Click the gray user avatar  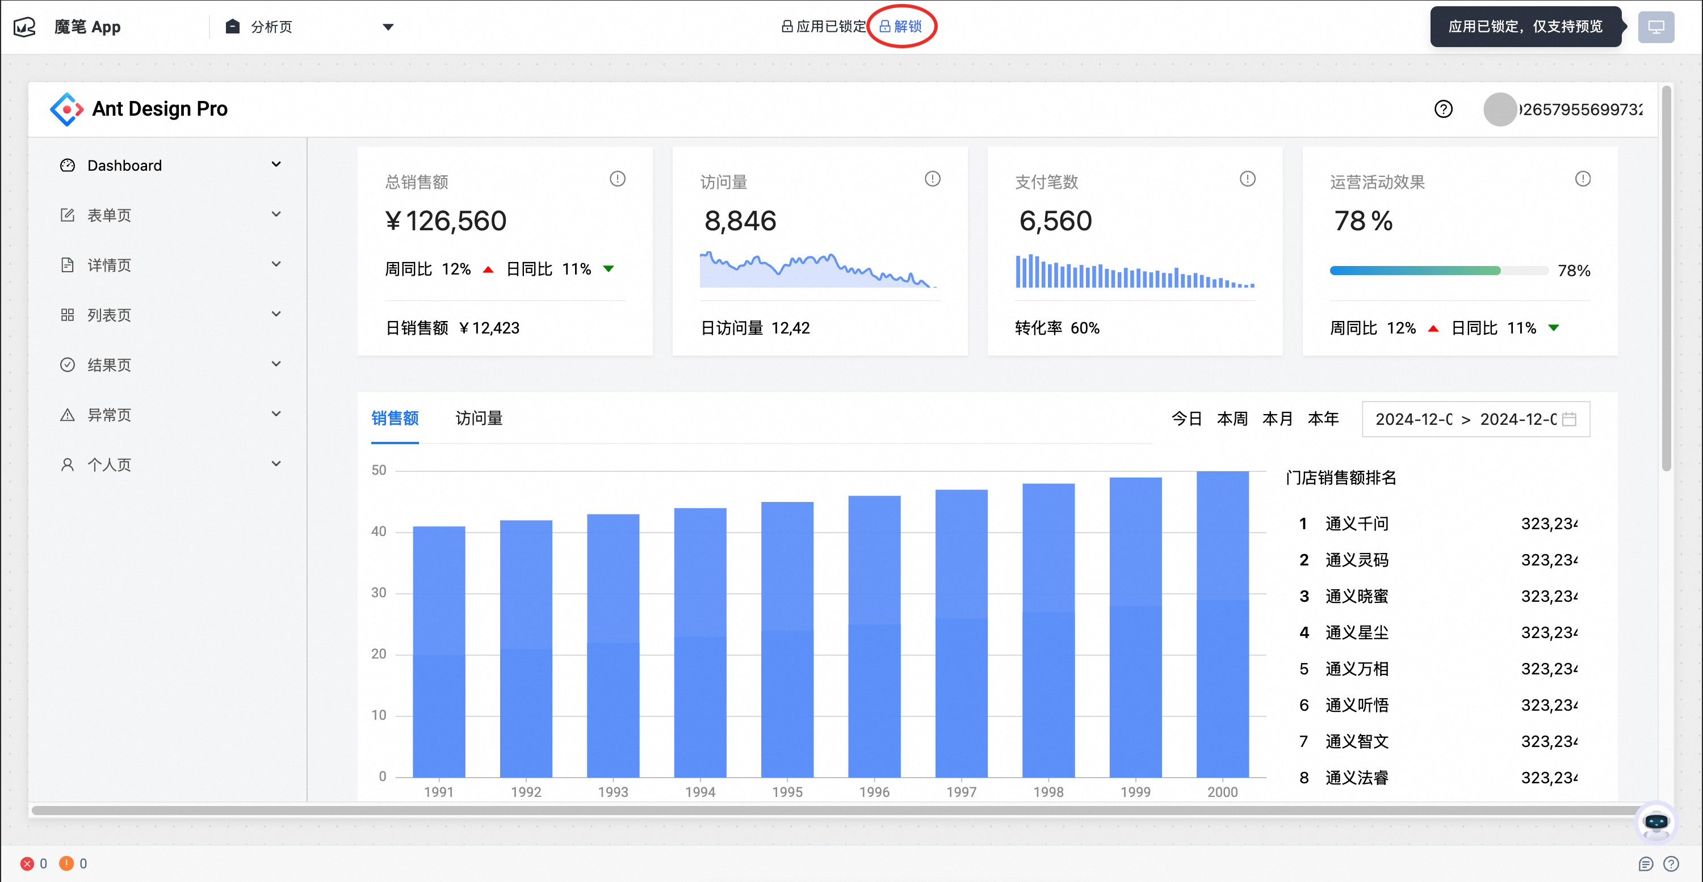coord(1499,109)
